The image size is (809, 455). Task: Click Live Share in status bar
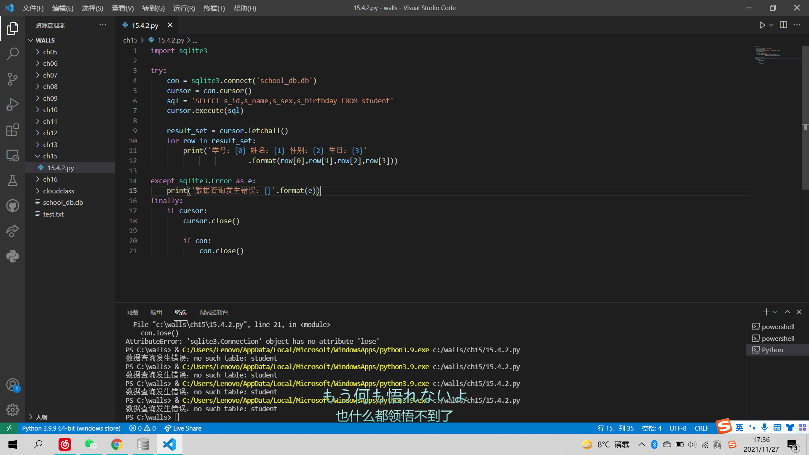[183, 428]
